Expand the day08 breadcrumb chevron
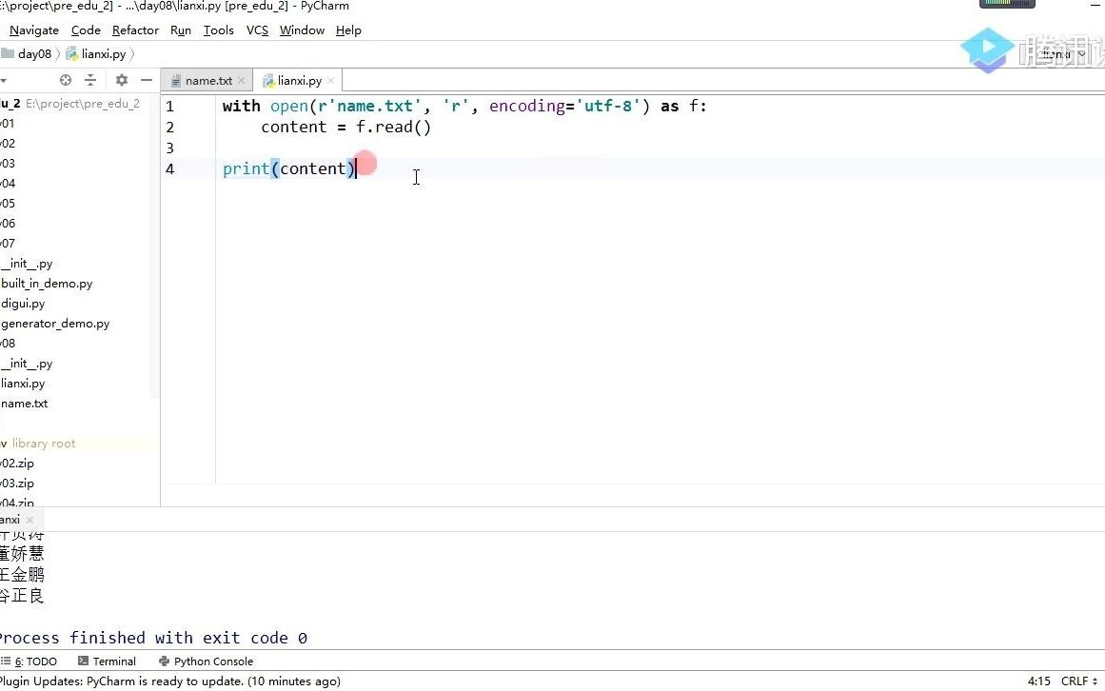This screenshot has height=691, width=1105. pyautogui.click(x=56, y=53)
